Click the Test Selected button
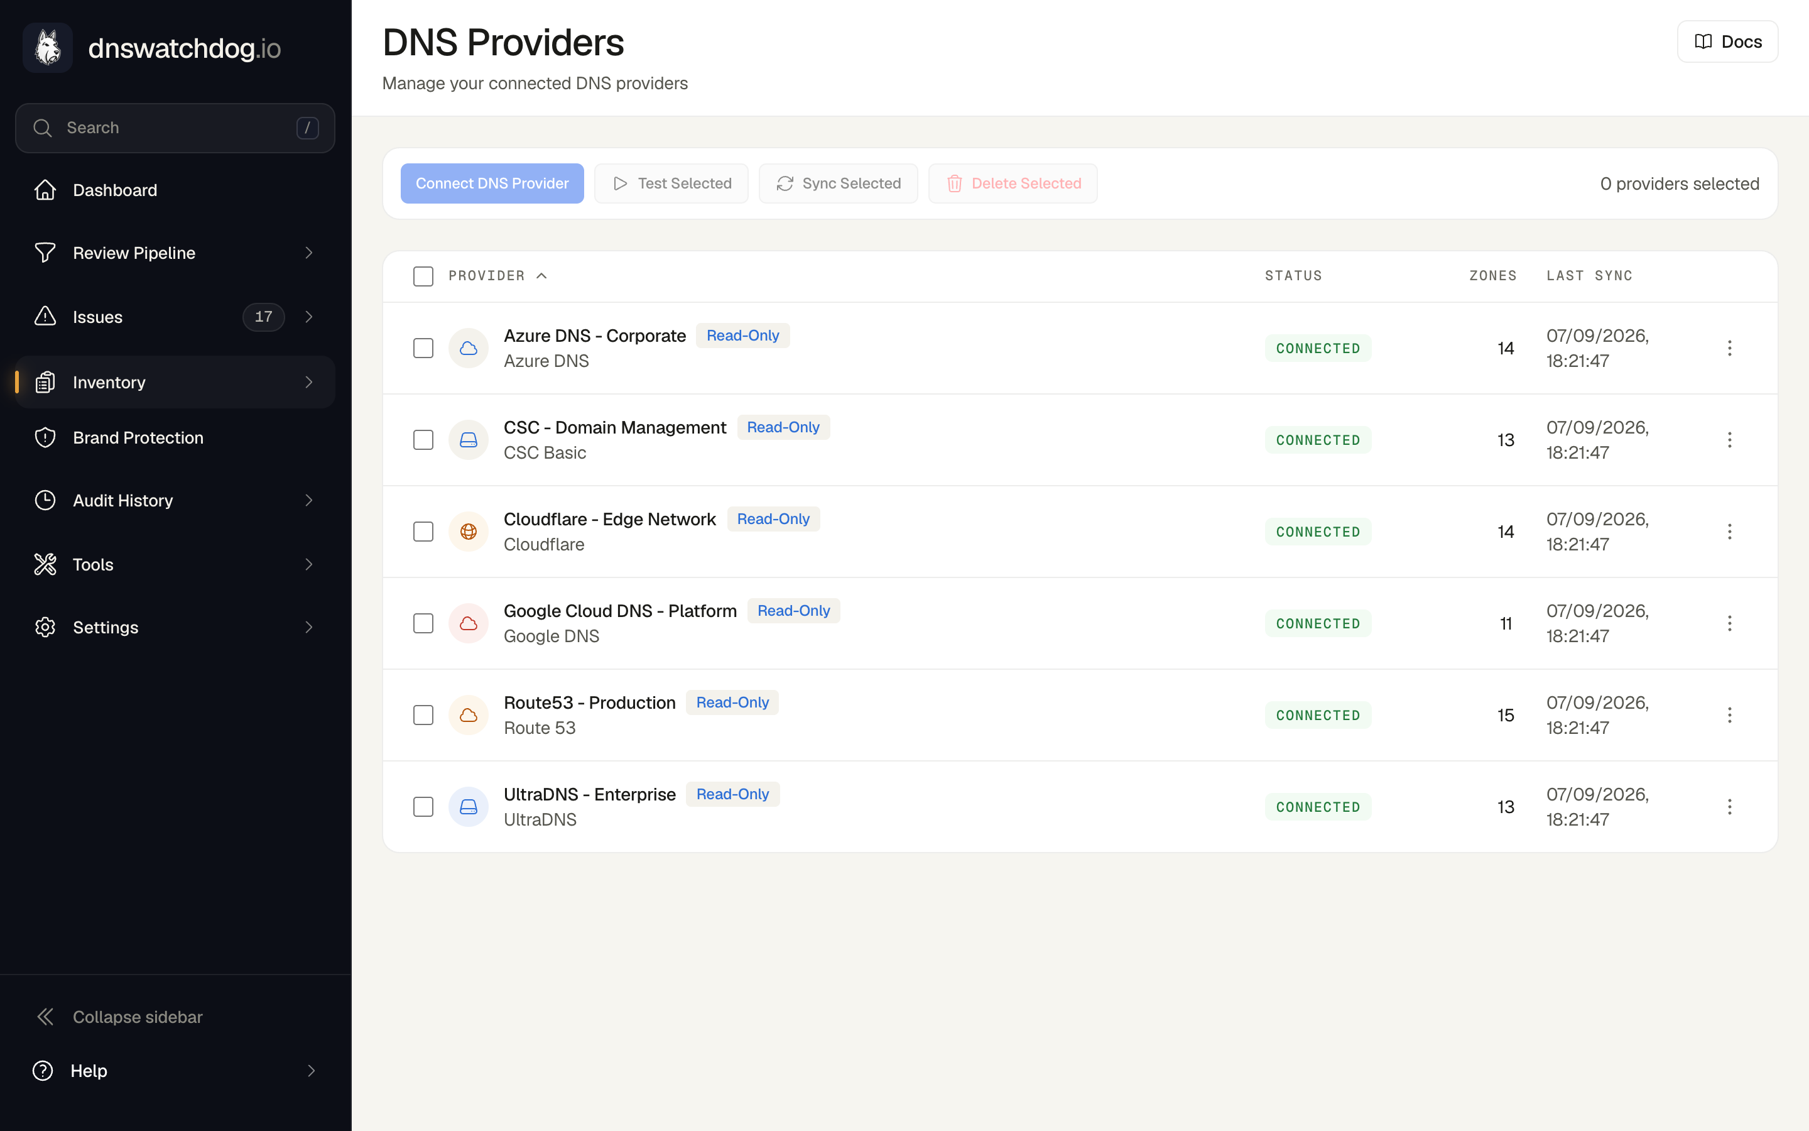The height and width of the screenshot is (1131, 1809). coord(671,183)
